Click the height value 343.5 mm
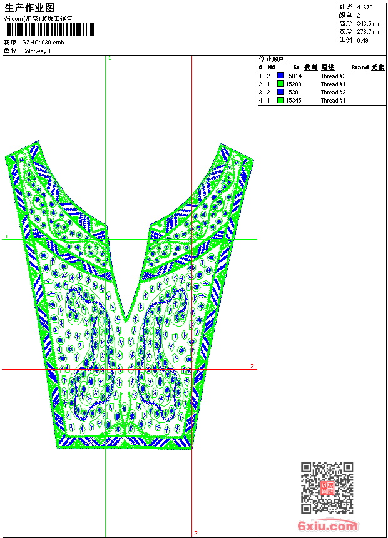The width and height of the screenshot is (388, 538). coord(369,23)
